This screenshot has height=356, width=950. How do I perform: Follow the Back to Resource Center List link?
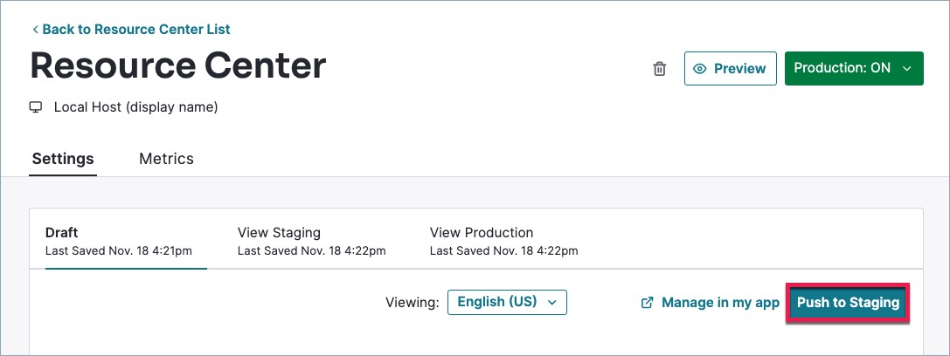click(136, 29)
